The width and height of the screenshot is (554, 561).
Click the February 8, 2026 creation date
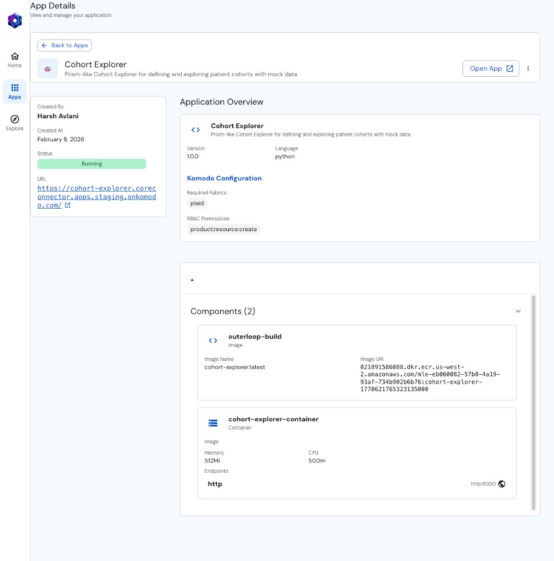(x=61, y=139)
